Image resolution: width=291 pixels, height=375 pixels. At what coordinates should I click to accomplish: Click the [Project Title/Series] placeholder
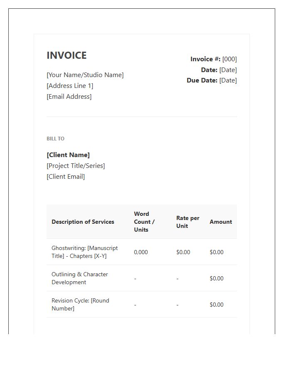tap(76, 166)
